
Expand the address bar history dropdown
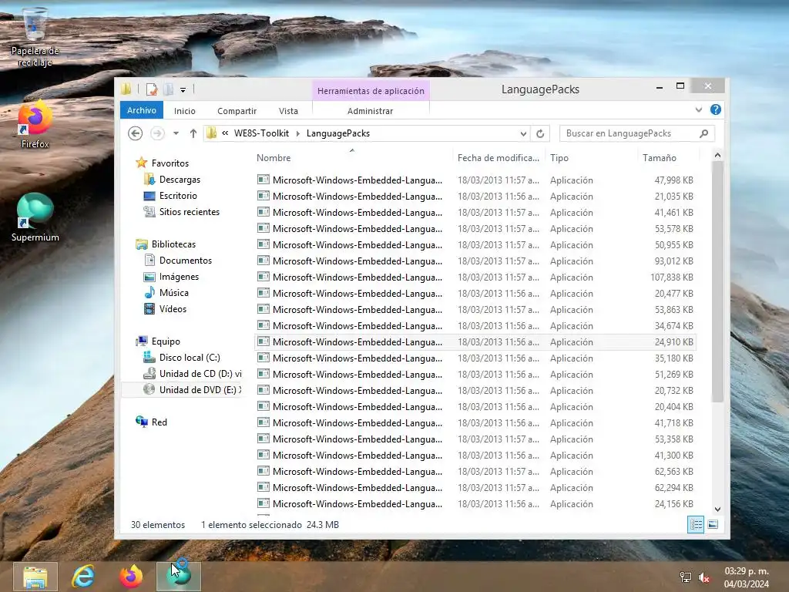click(x=523, y=133)
